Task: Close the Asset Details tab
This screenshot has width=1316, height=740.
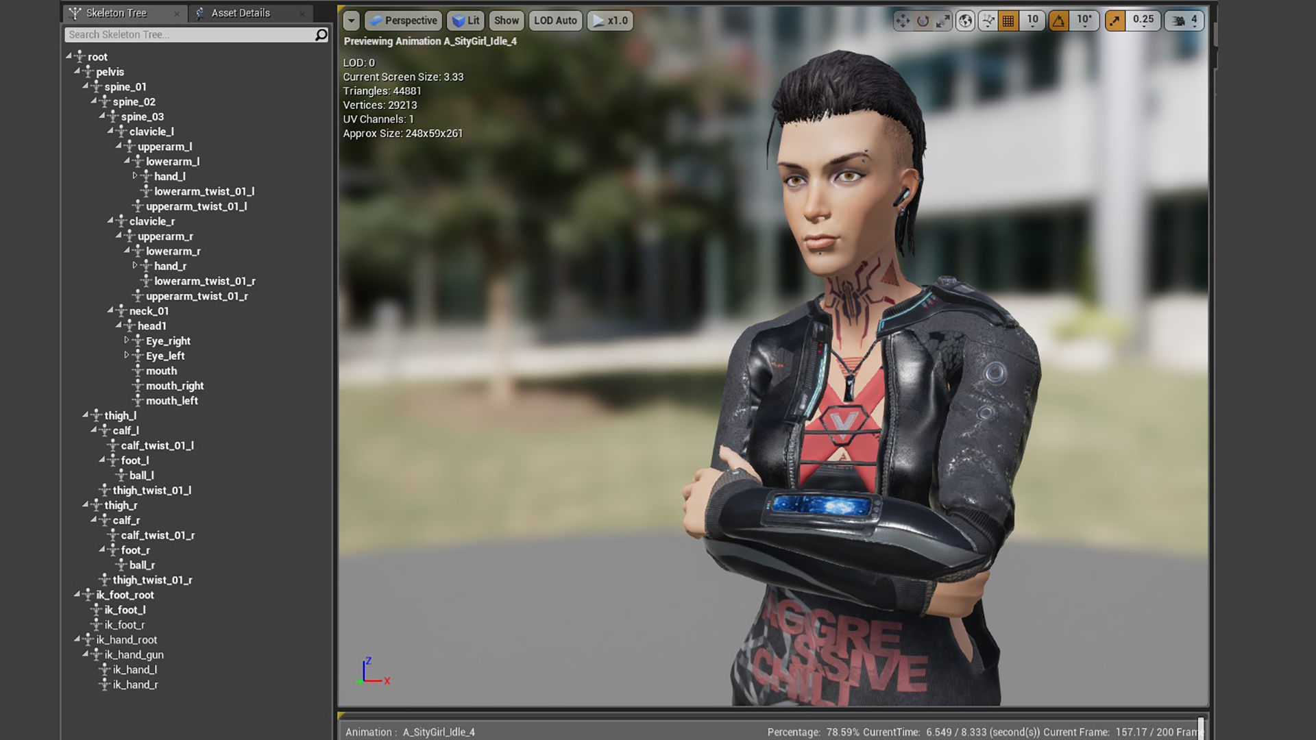Action: [x=302, y=14]
